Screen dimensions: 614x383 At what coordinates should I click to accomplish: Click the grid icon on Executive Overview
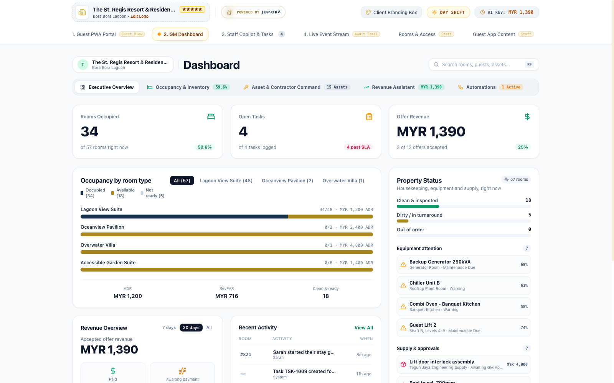pos(83,87)
